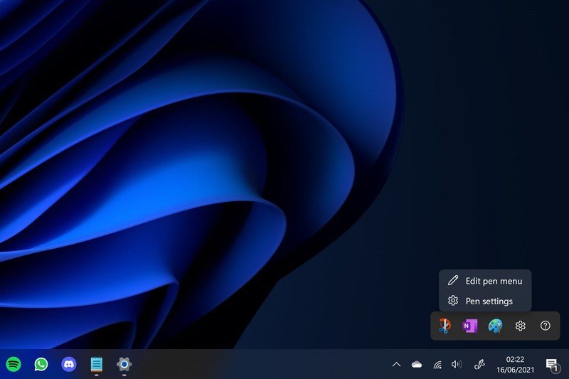This screenshot has height=379, width=569.
Task: Open the clock and date calendar
Action: point(516,365)
